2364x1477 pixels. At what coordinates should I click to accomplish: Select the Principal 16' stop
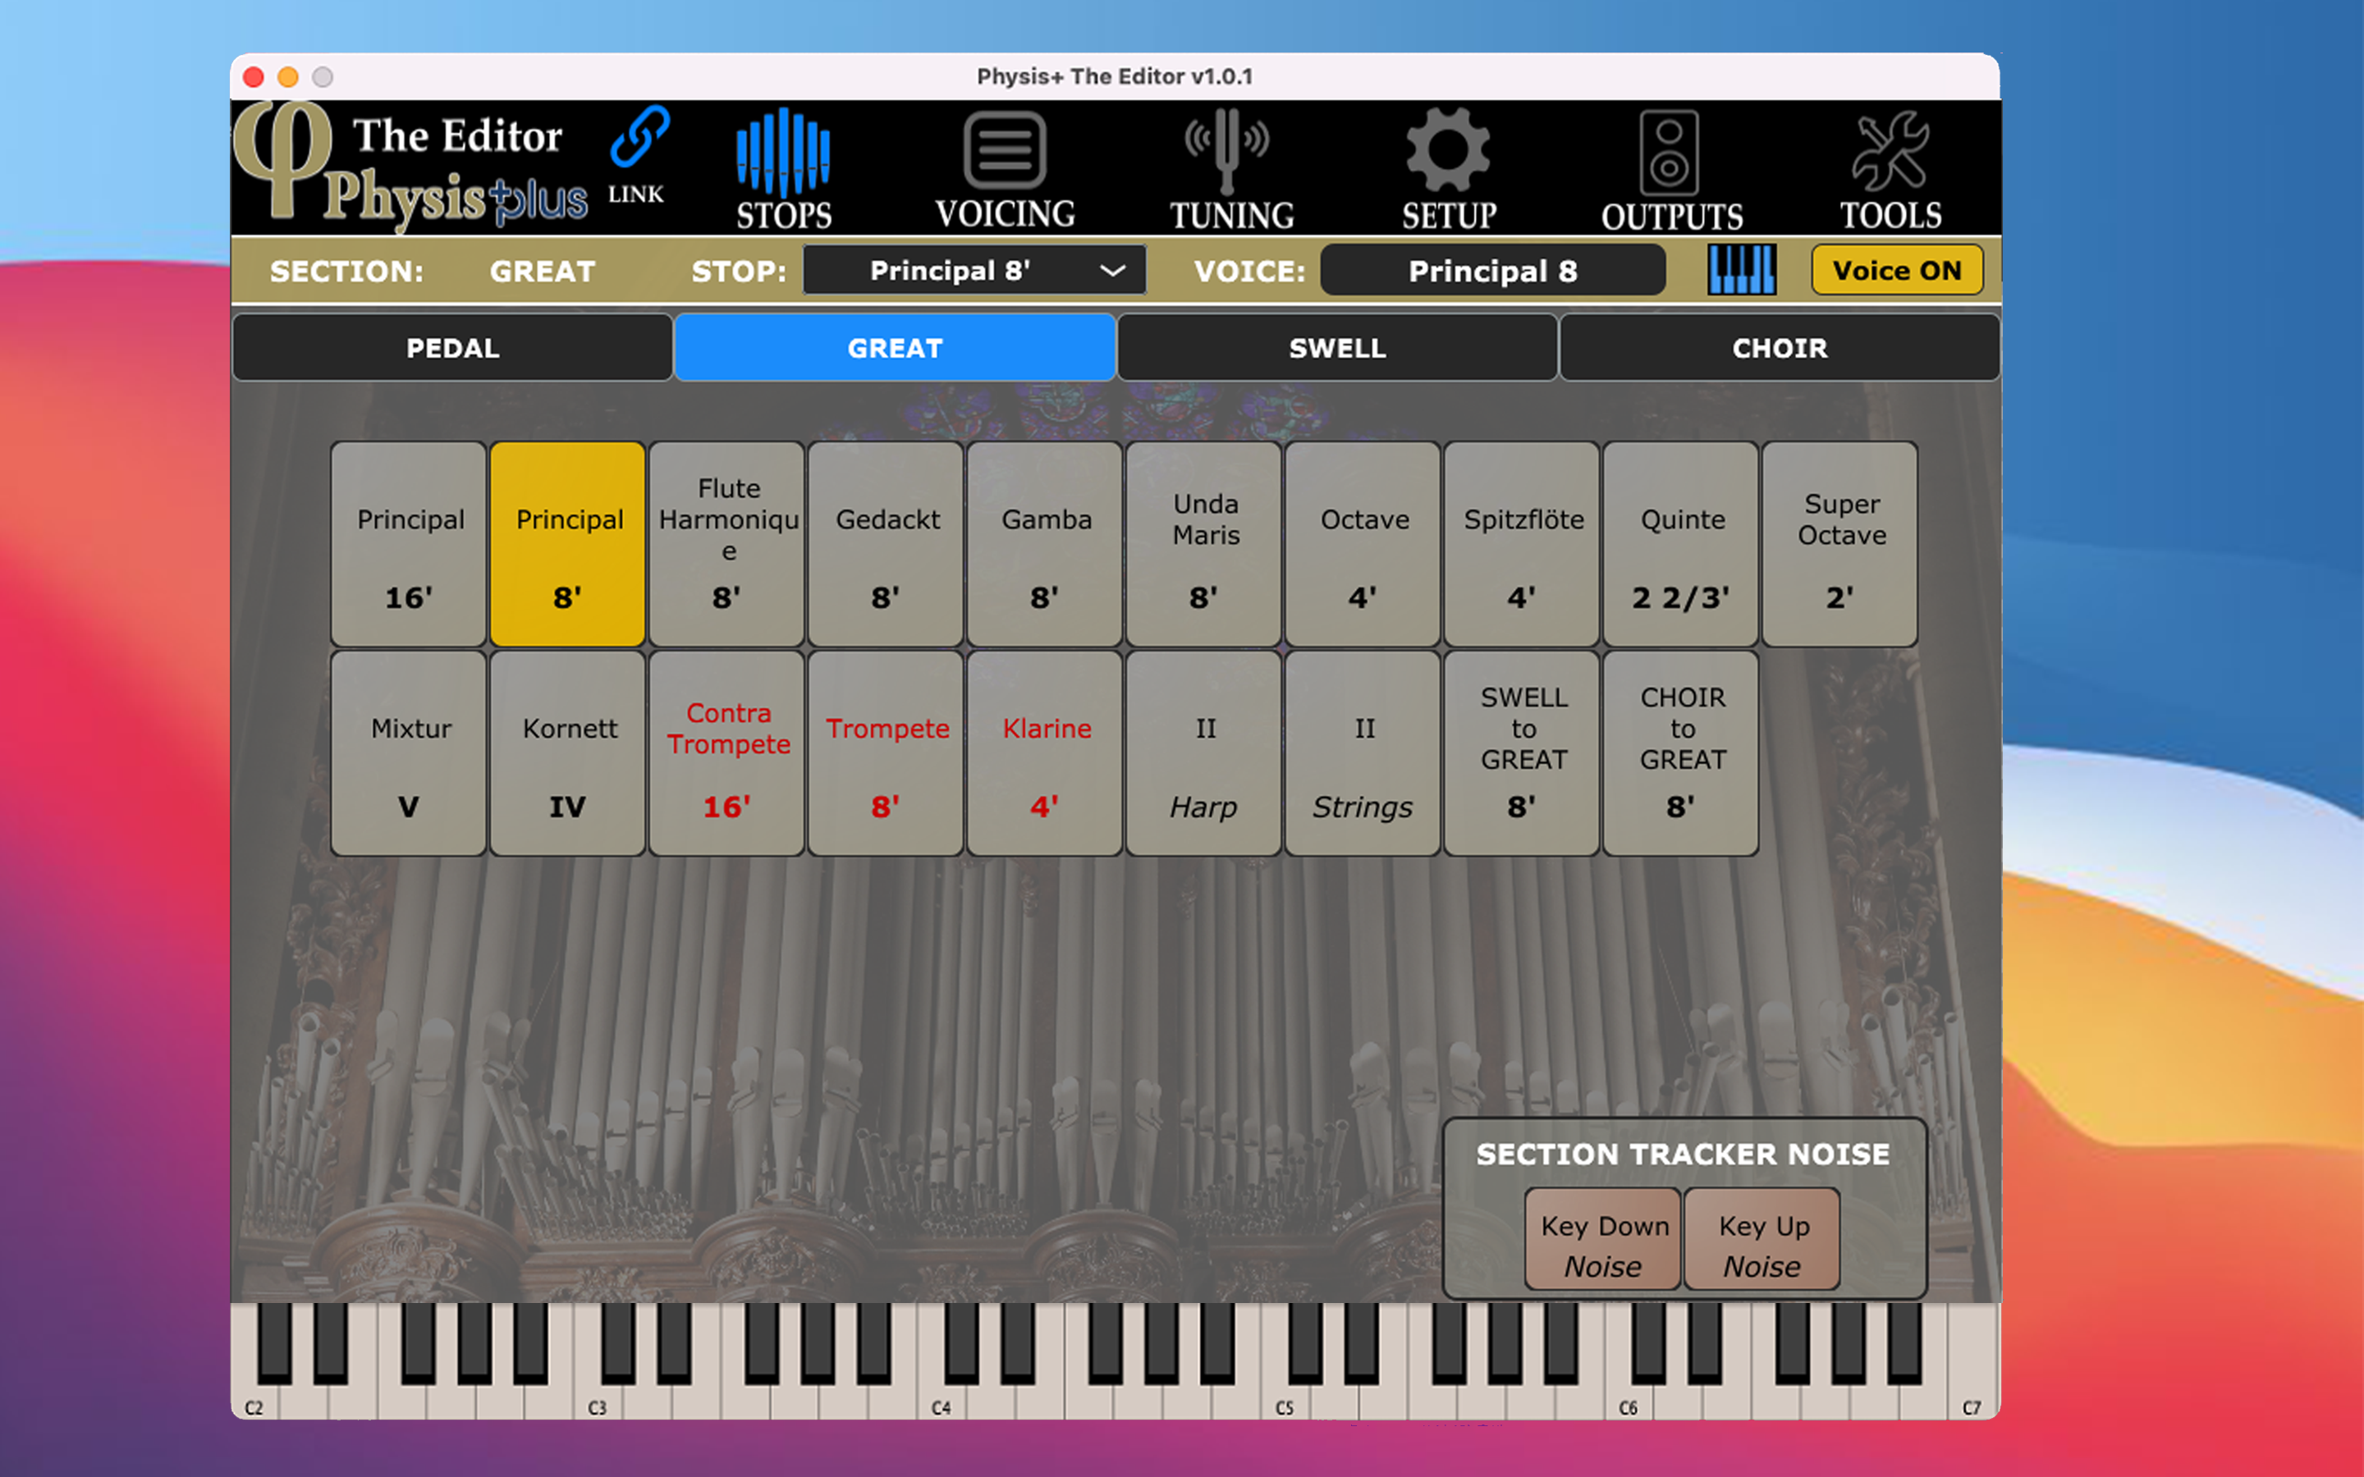(x=410, y=544)
